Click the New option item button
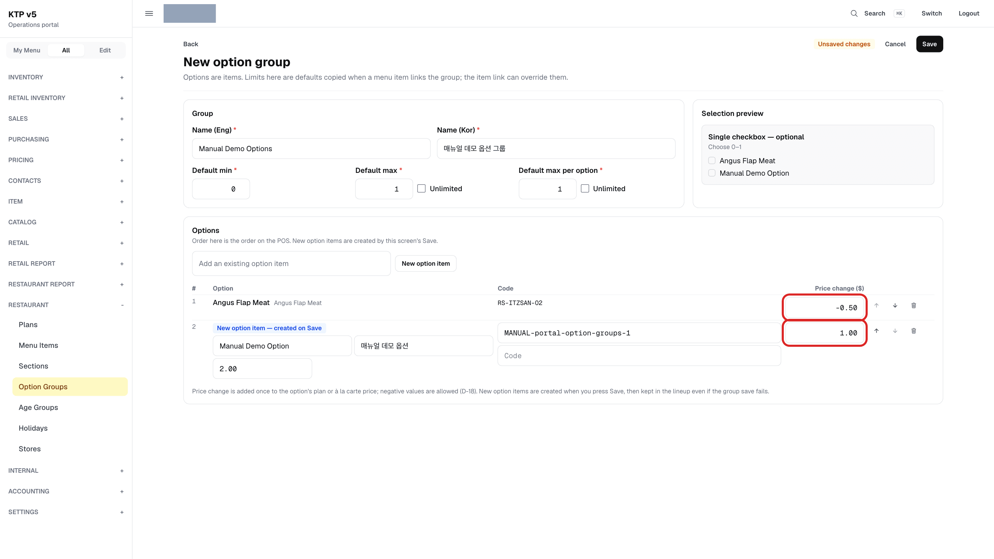Screen dimensions: 994x559 426,264
